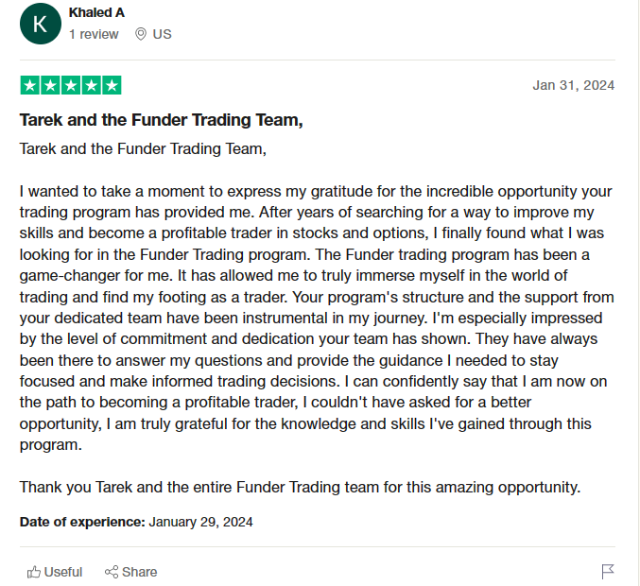Click the location pin icon
The width and height of the screenshot is (640, 586).
tap(141, 34)
